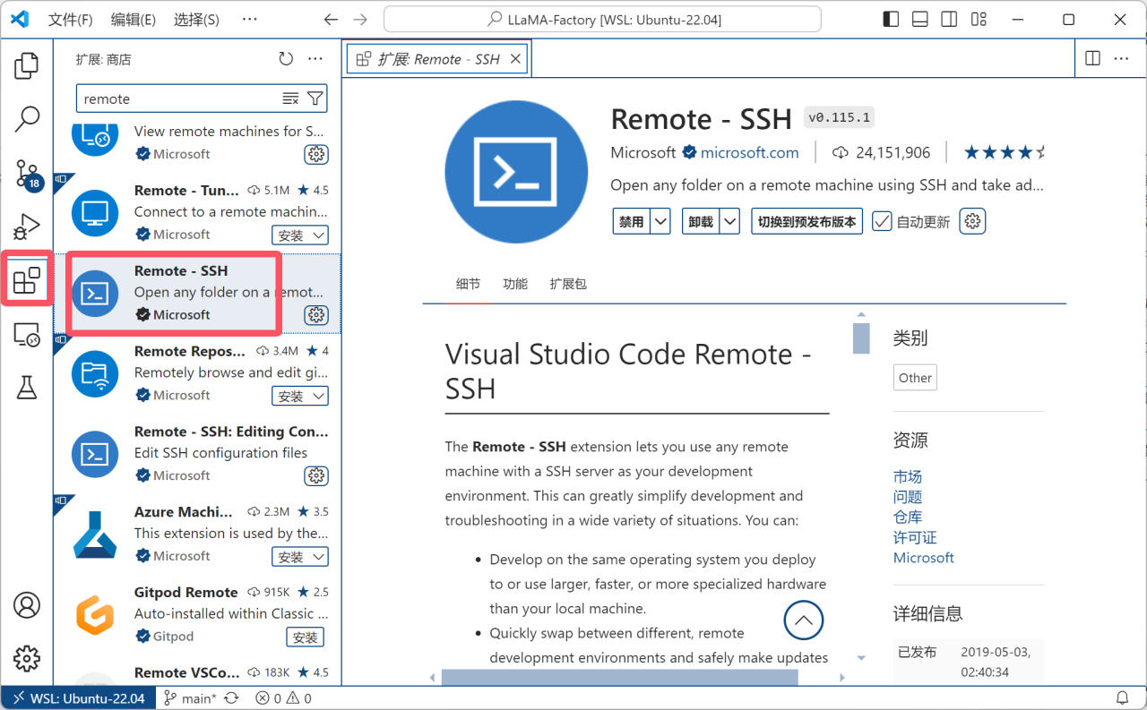The width and height of the screenshot is (1147, 710).
Task: Open settings gear beside 自动更新
Action: pyautogui.click(x=972, y=221)
